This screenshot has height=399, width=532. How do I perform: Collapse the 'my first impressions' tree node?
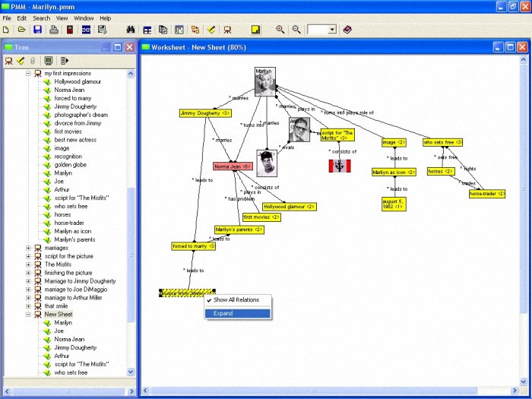click(29, 73)
